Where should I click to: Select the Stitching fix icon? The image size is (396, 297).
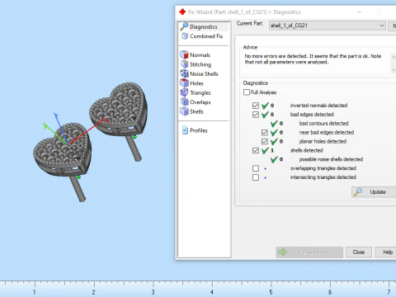tap(184, 64)
